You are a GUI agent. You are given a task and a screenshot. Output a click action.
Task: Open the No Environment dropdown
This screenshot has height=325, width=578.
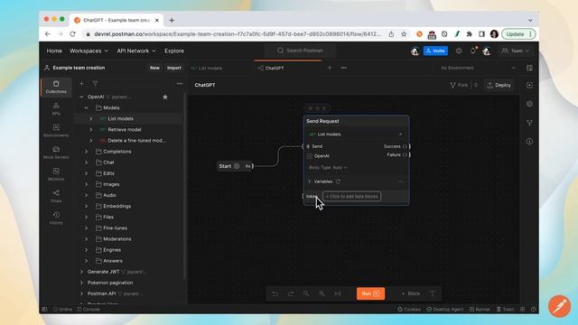pos(478,68)
